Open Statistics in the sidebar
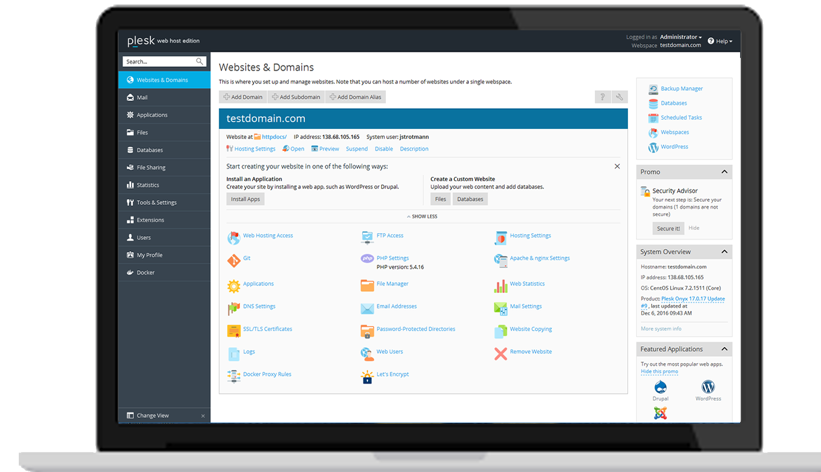The image size is (821, 472). 164,185
